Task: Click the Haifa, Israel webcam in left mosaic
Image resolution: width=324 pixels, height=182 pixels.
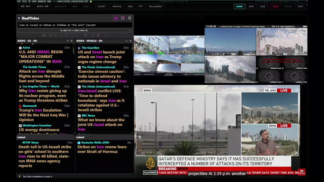Action: coord(187,45)
